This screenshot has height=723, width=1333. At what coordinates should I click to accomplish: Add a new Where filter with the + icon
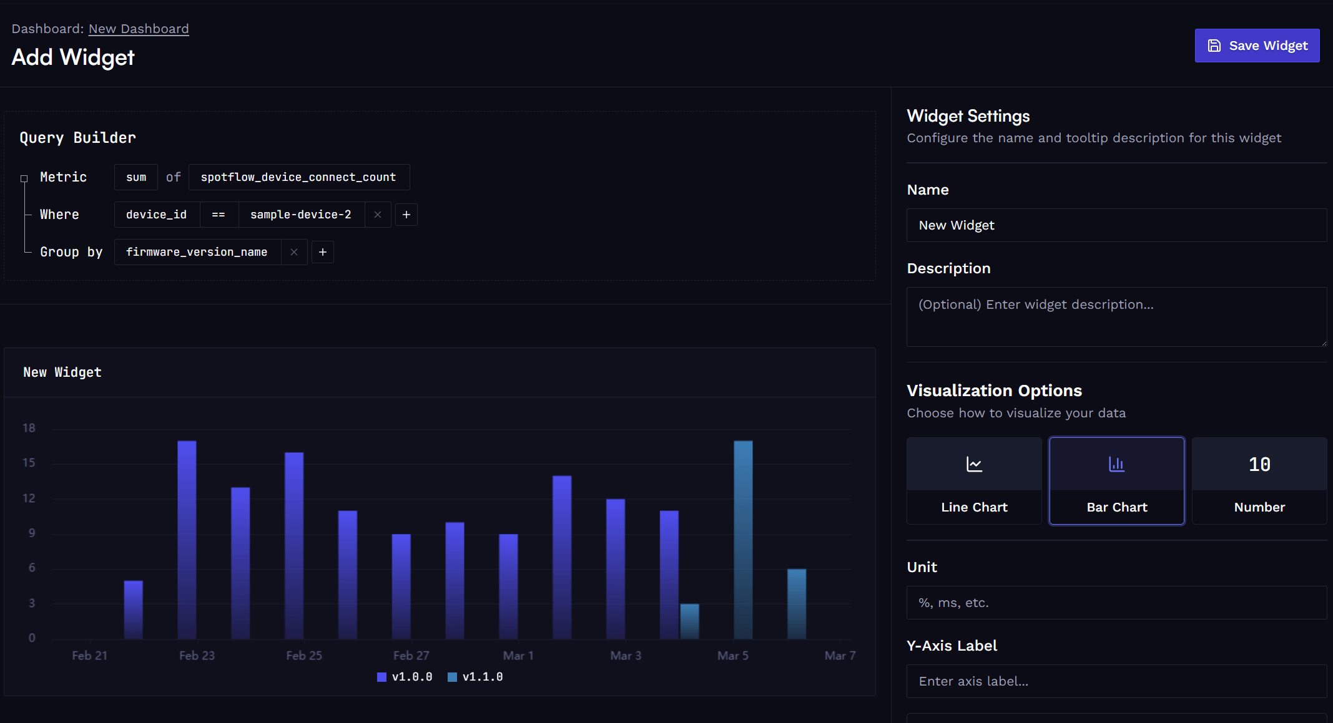(406, 214)
